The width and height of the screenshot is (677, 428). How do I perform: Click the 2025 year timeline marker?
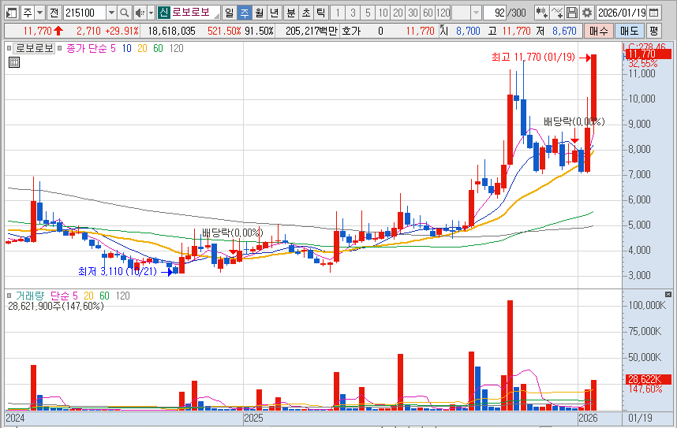point(254,418)
